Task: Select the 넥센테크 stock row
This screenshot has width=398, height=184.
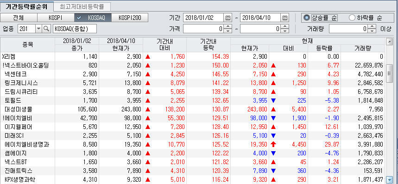Action: pos(192,74)
